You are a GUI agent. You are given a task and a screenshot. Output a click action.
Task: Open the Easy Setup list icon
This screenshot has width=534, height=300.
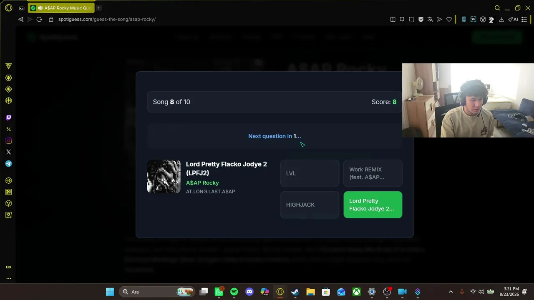point(524,19)
